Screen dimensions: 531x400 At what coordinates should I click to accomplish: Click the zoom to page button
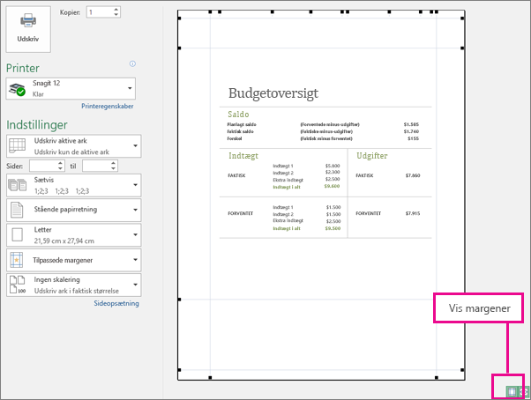coord(524,391)
